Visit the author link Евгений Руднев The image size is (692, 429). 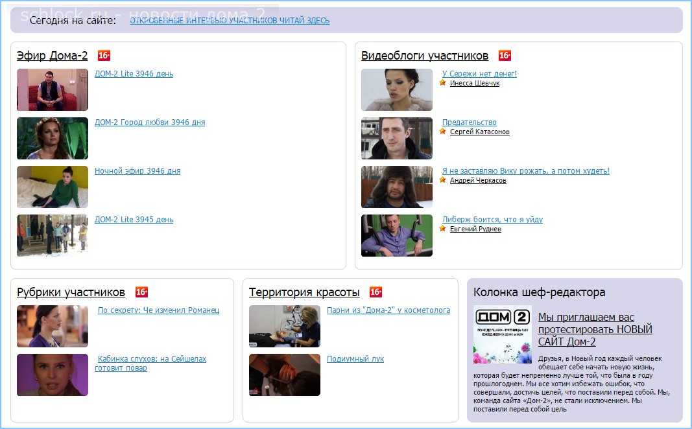tap(475, 229)
